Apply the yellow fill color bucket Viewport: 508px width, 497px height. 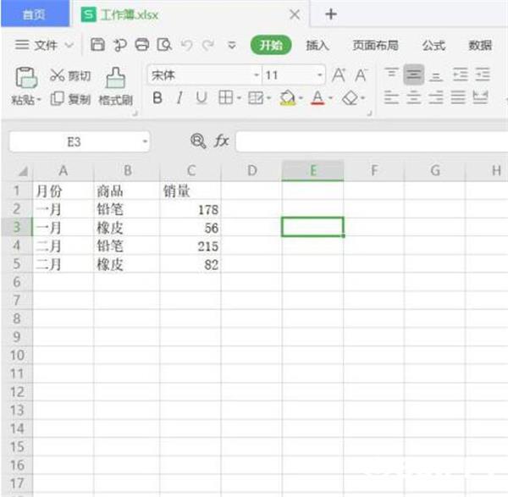287,97
